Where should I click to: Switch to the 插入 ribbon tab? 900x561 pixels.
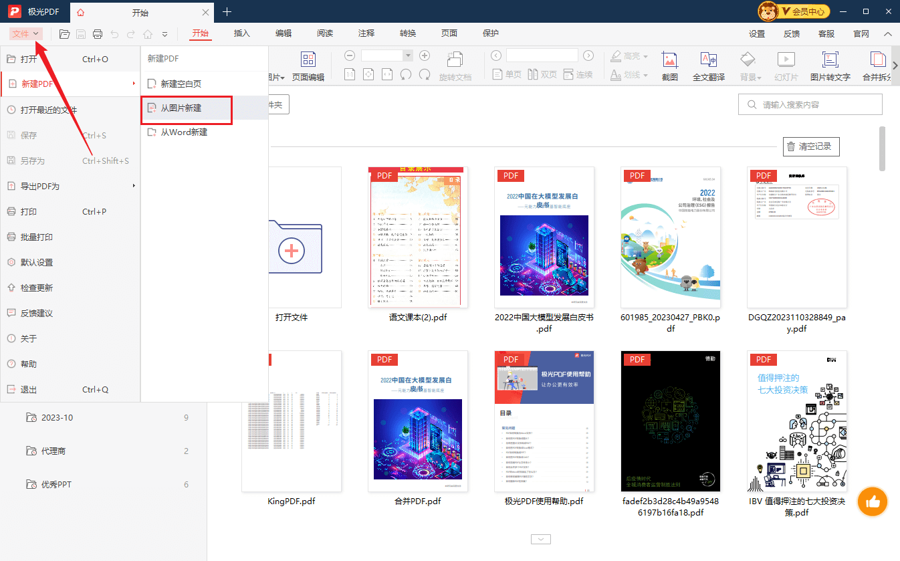(241, 33)
